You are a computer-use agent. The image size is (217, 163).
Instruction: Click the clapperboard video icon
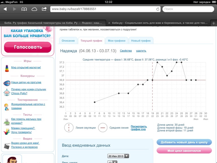coord(7,146)
